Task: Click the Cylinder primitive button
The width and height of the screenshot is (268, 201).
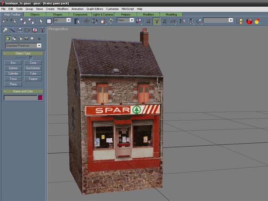Action: [13, 73]
